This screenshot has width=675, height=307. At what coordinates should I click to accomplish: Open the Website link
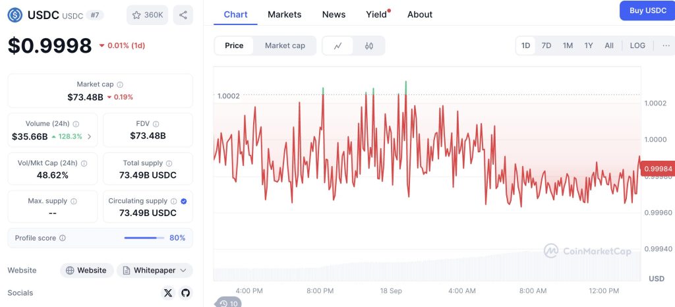coord(86,270)
